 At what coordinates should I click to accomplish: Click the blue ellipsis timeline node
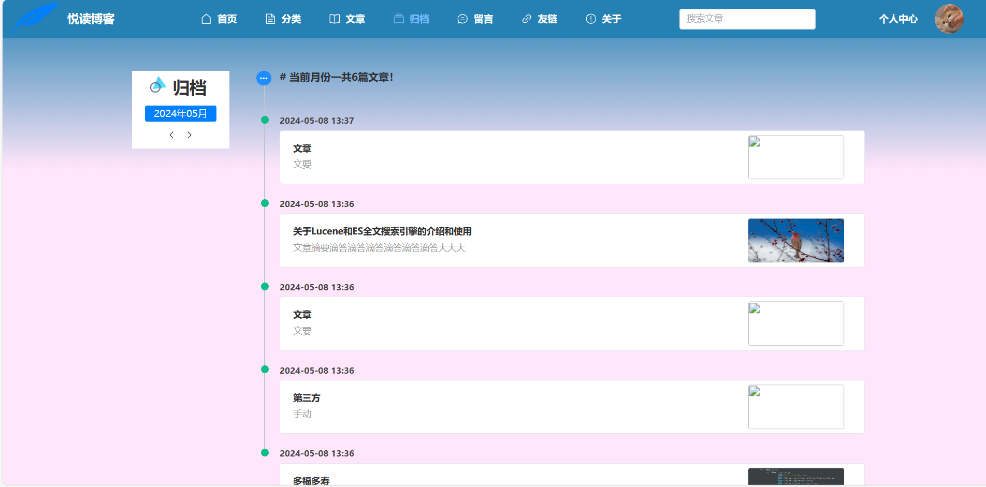click(x=264, y=78)
